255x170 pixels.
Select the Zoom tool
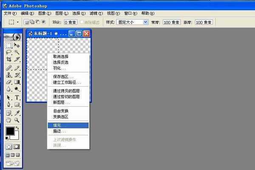[x=17, y=120]
